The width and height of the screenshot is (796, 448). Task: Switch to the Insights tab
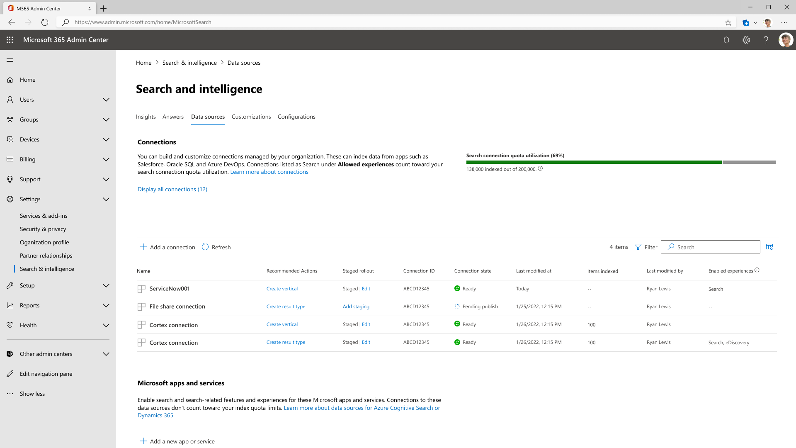pyautogui.click(x=146, y=117)
